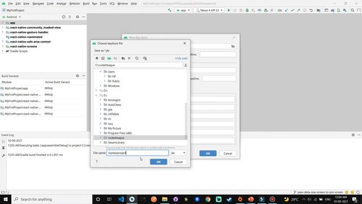Open the File menu
This screenshot has width=362, height=204.
[x=10, y=3]
